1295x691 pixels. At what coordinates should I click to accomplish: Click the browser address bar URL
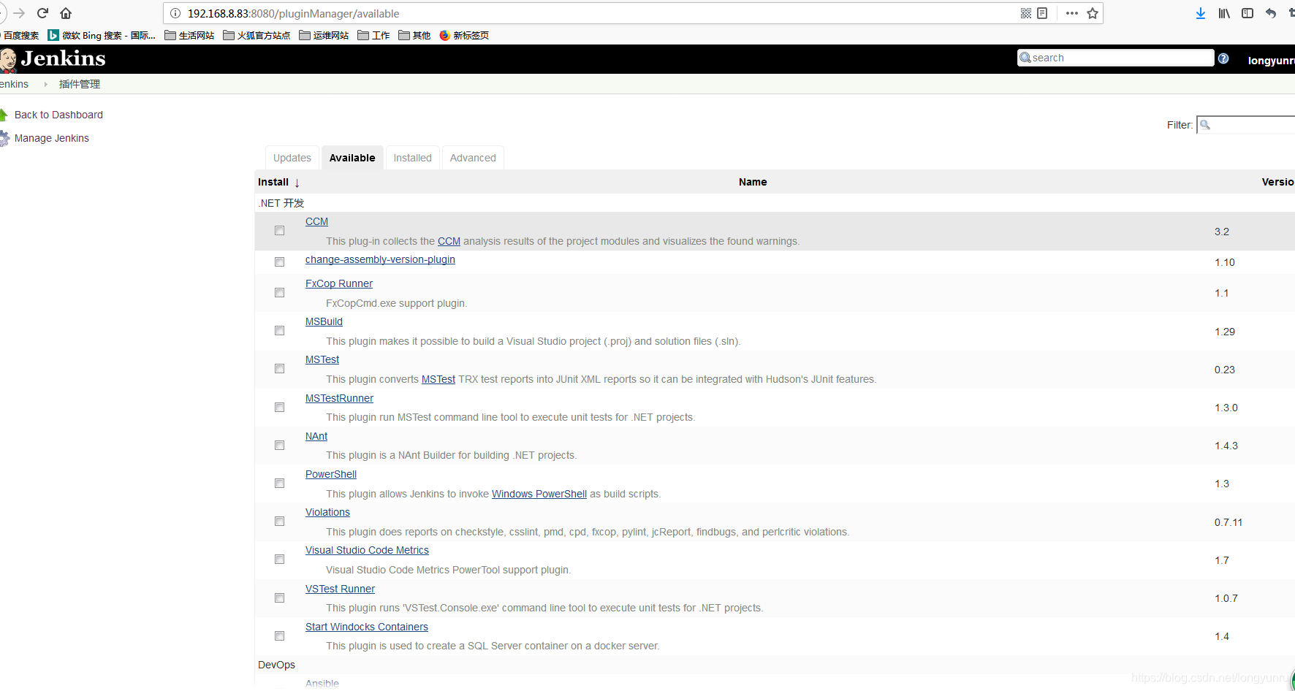click(x=293, y=13)
